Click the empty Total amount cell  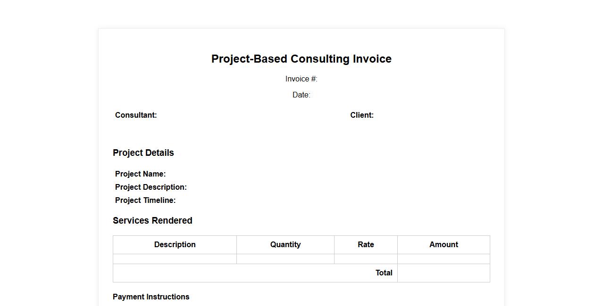click(444, 273)
